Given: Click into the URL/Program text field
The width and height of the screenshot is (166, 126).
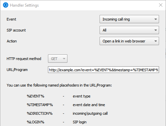Looking at the screenshot, I should pos(104,70).
